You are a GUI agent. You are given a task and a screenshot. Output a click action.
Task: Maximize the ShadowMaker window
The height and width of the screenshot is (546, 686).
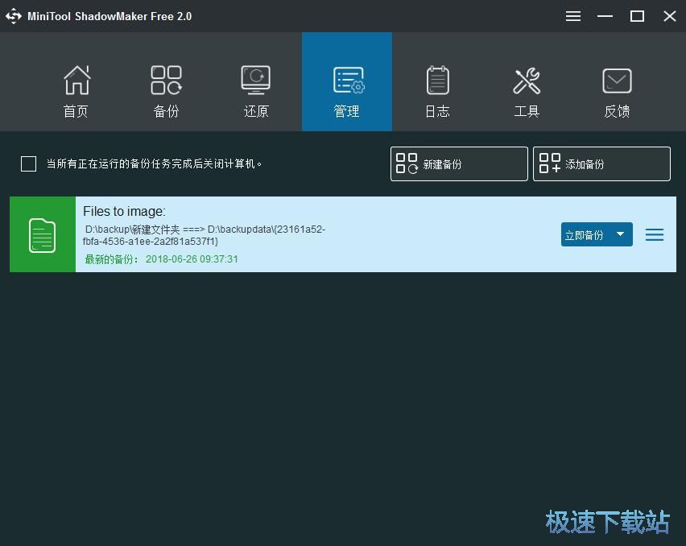[x=637, y=16]
